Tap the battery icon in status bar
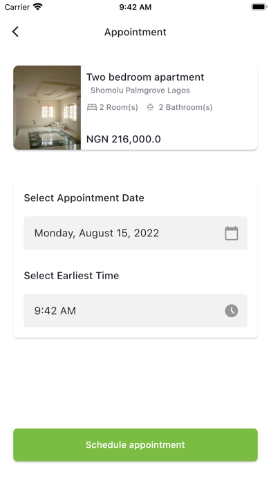The width and height of the screenshot is (271, 481). coord(259,7)
